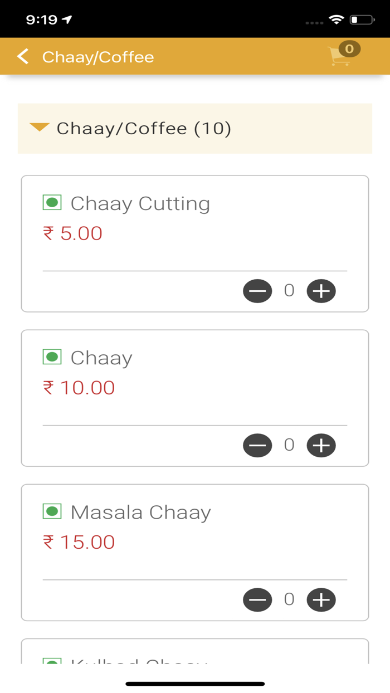Image resolution: width=390 pixels, height=693 pixels.
Task: Tap the ₹ 5.00 price label
Action: coord(73,233)
